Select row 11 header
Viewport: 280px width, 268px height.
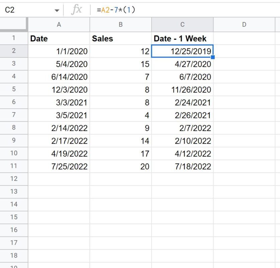14,166
